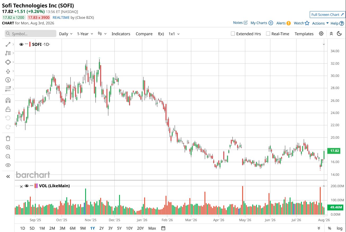Select the 3M range tab
The image size is (346, 232).
coord(62,228)
